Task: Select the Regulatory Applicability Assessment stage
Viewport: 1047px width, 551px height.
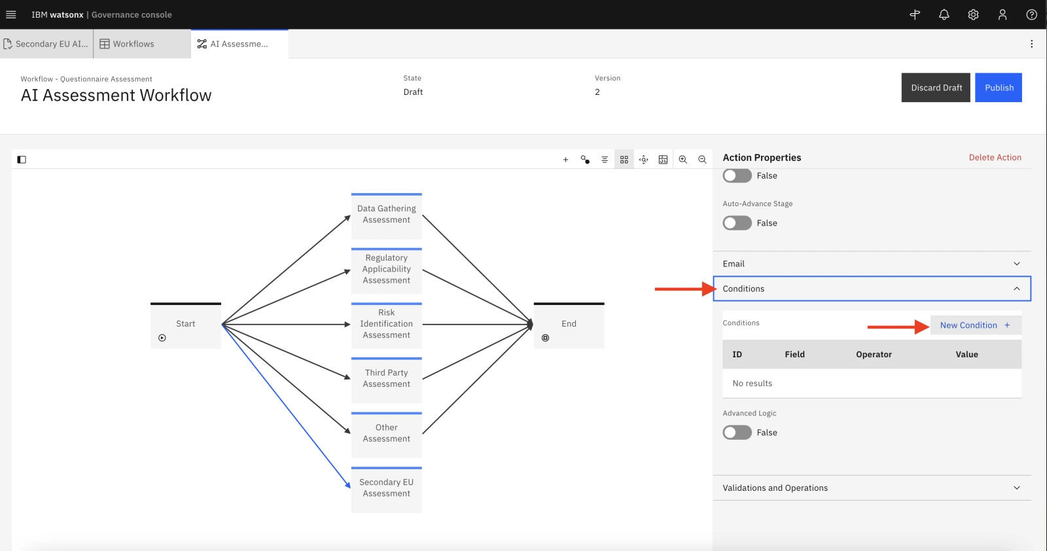Action: pyautogui.click(x=387, y=270)
